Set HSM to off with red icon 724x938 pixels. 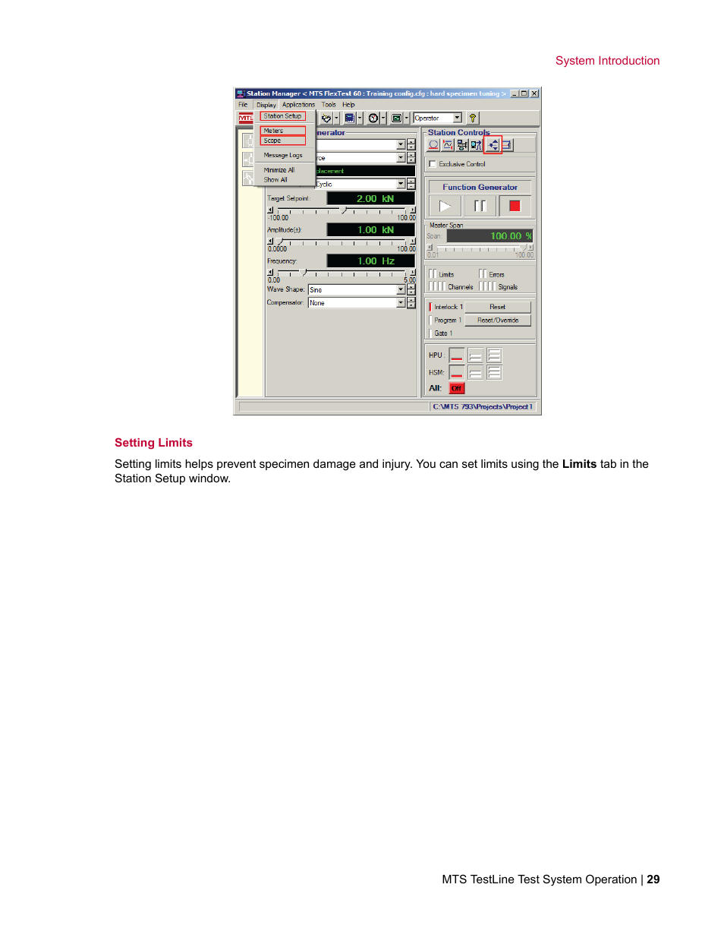457,372
